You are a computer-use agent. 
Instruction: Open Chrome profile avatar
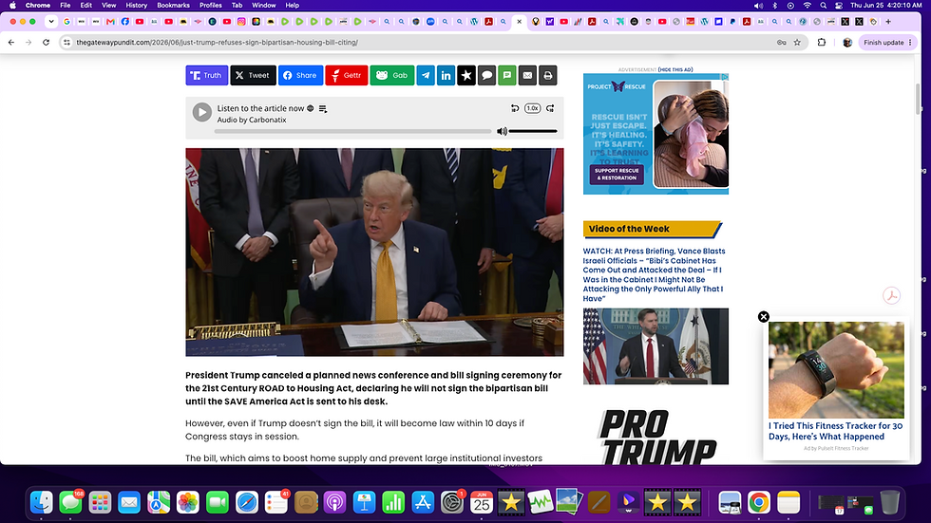click(x=847, y=42)
